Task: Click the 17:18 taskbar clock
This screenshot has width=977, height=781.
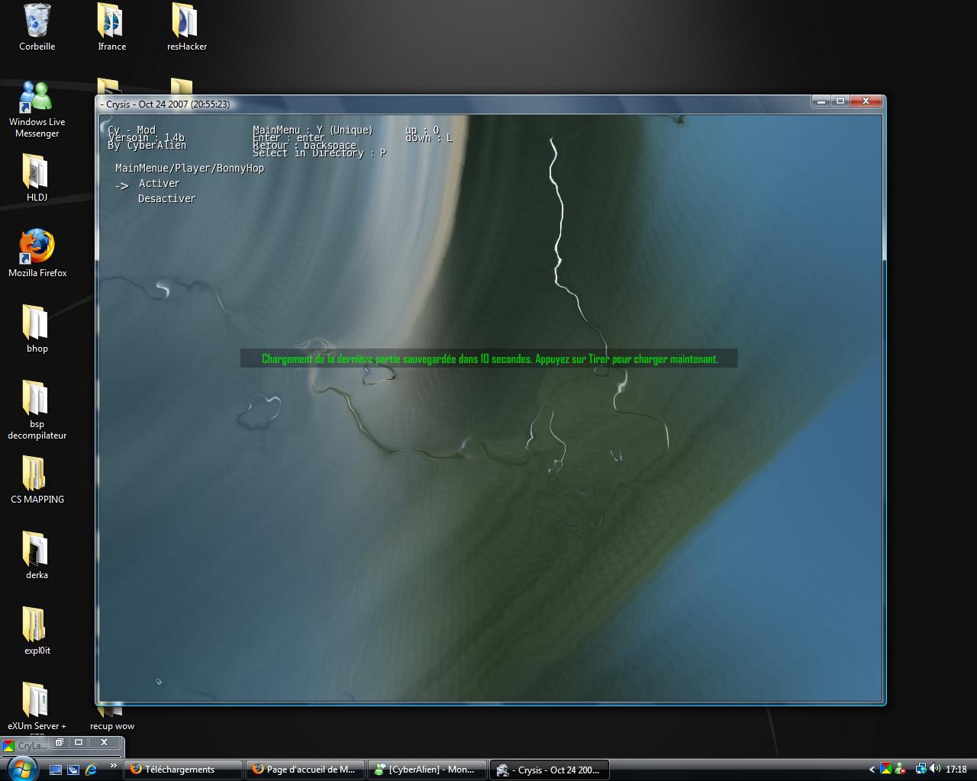Action: [x=956, y=770]
